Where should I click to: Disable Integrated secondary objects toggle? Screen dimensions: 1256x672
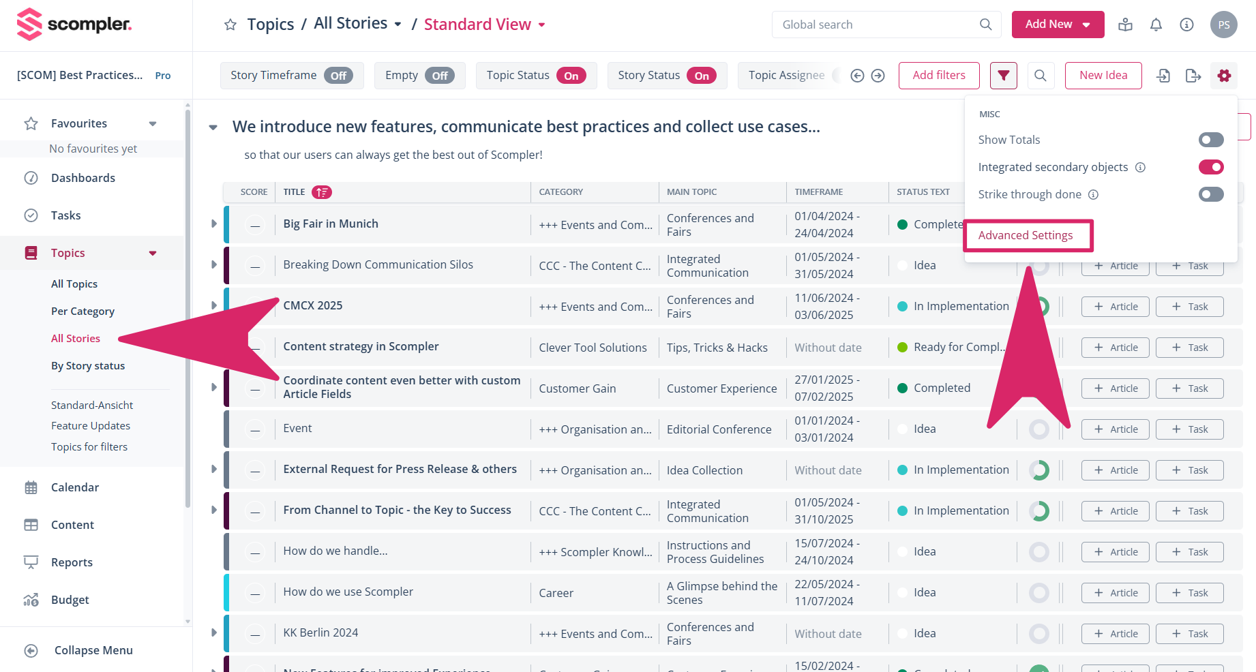[x=1210, y=167]
